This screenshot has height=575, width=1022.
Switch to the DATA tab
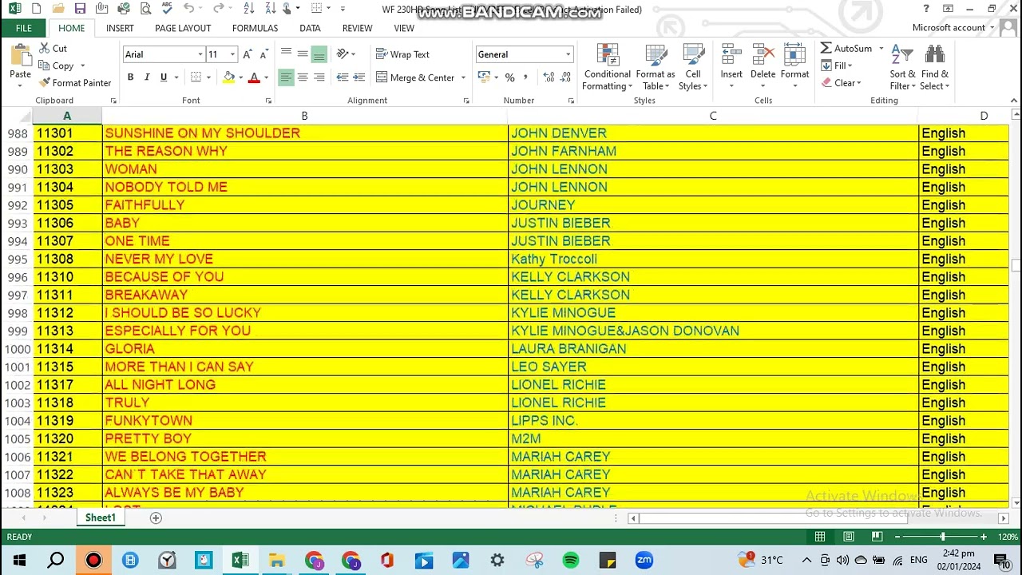(x=310, y=28)
